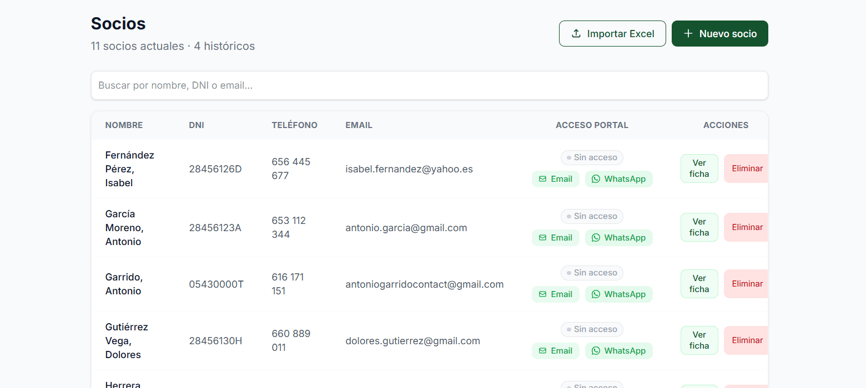This screenshot has width=866, height=388.
Task: Click Sin acceso badge for García Moreno
Action: click(x=592, y=217)
